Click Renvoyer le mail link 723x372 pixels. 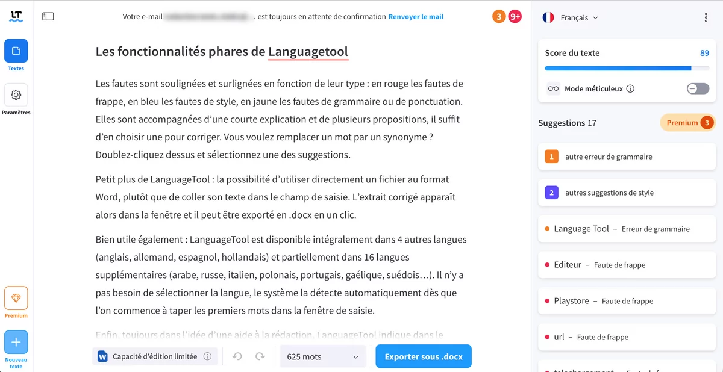[x=416, y=17]
